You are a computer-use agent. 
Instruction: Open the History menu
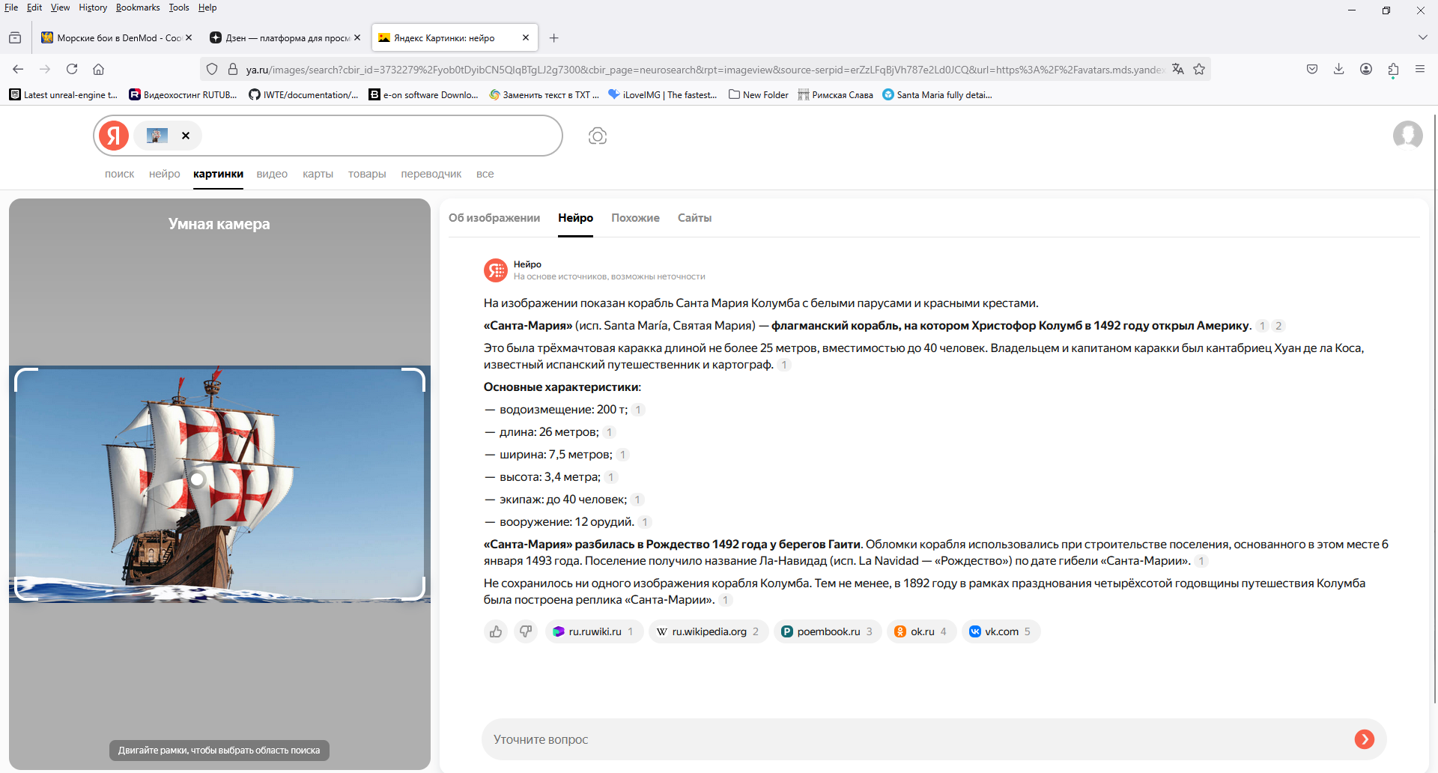pos(93,7)
